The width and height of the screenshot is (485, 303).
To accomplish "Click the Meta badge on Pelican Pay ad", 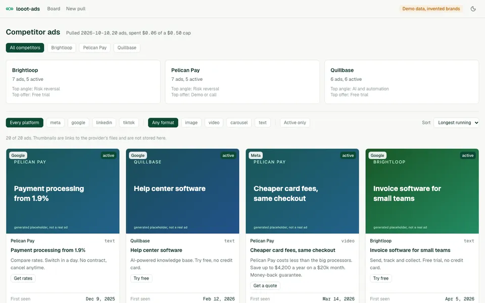I will [256, 156].
